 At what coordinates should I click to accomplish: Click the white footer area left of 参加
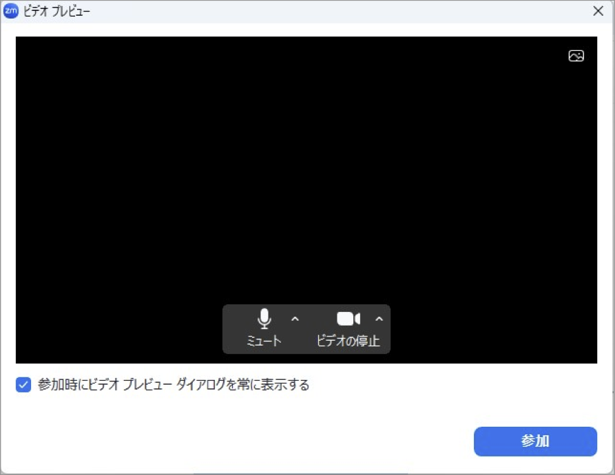click(241, 441)
